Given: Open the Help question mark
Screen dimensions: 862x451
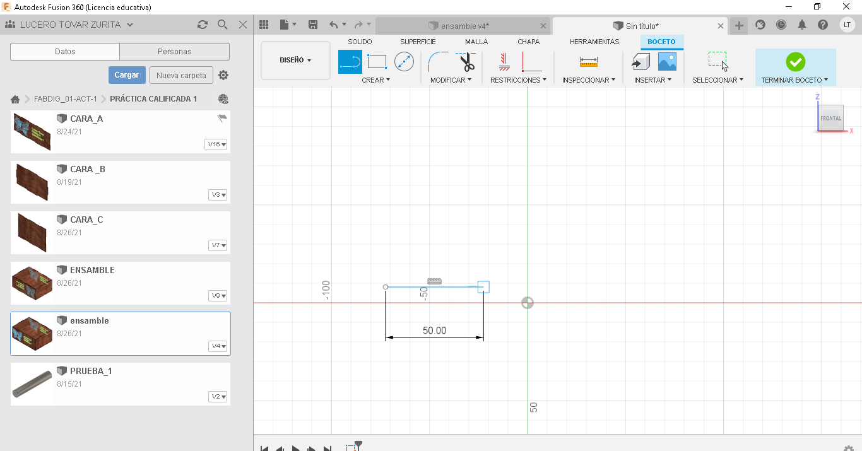Looking at the screenshot, I should pyautogui.click(x=823, y=25).
